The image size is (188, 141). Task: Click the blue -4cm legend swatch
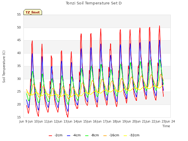coord(68,136)
